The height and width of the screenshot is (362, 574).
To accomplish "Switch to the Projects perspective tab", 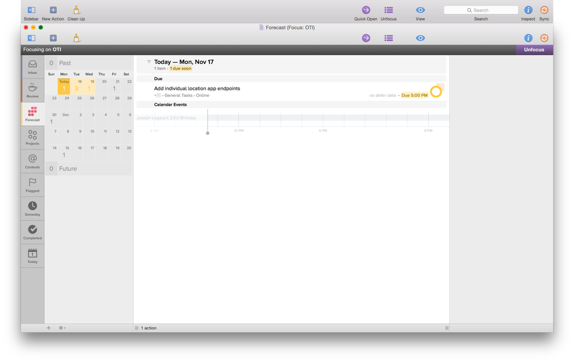I will coord(33,138).
